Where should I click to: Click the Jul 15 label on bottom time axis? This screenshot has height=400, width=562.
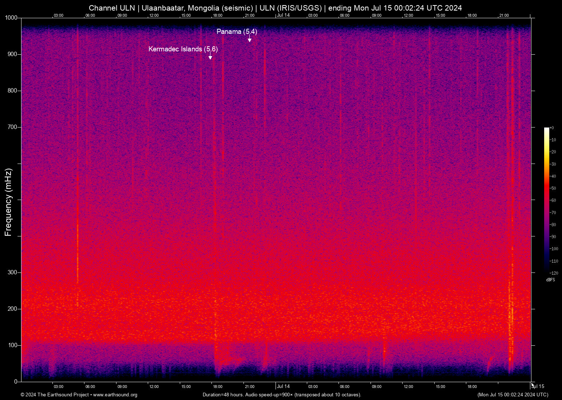(x=538, y=387)
